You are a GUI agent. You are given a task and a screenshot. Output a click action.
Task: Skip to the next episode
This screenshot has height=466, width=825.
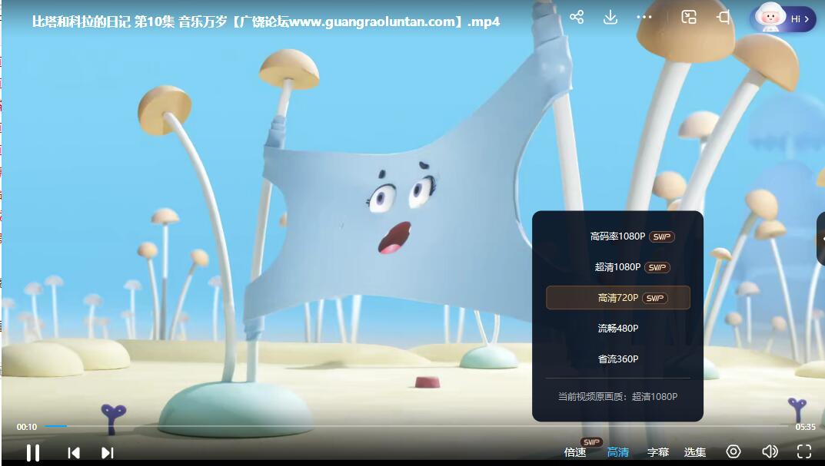pos(108,453)
